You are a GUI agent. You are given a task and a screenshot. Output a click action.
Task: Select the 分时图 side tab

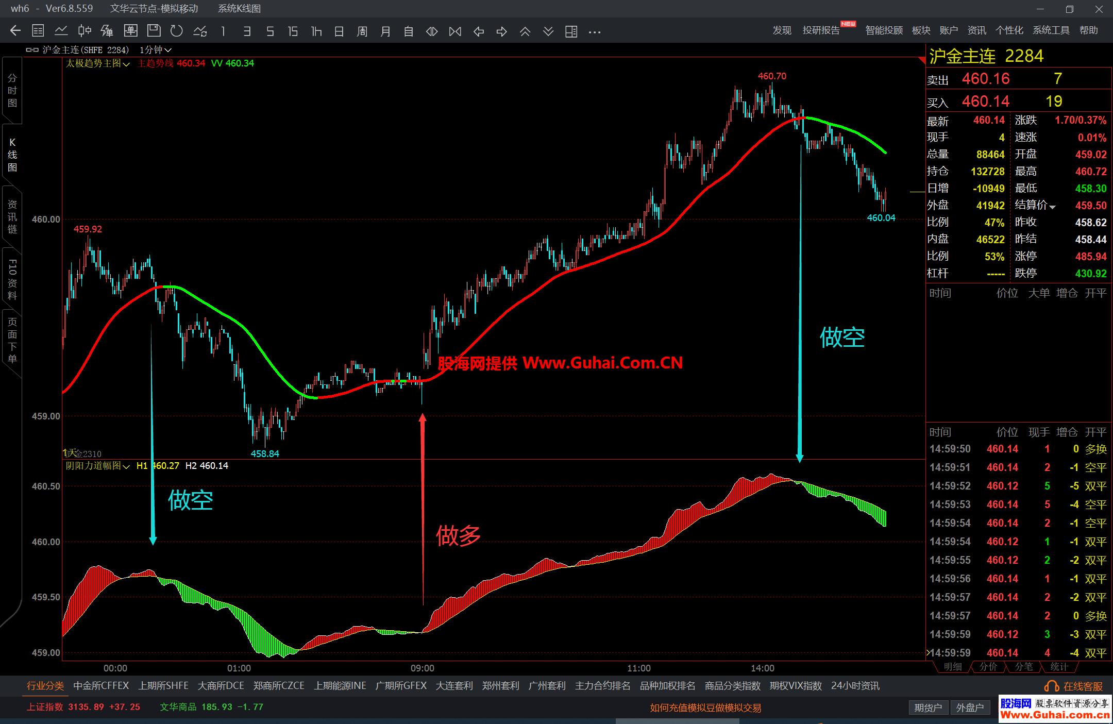12,91
